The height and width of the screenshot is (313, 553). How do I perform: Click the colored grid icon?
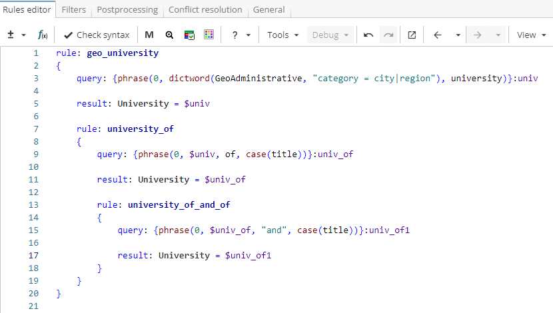(209, 35)
